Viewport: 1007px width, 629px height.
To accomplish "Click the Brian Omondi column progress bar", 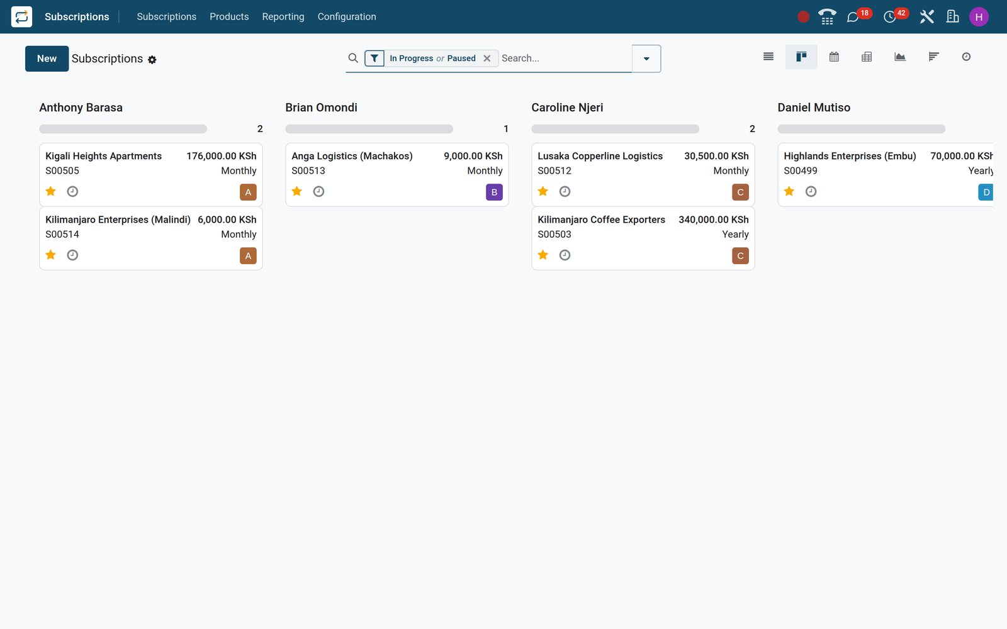I will pyautogui.click(x=369, y=129).
